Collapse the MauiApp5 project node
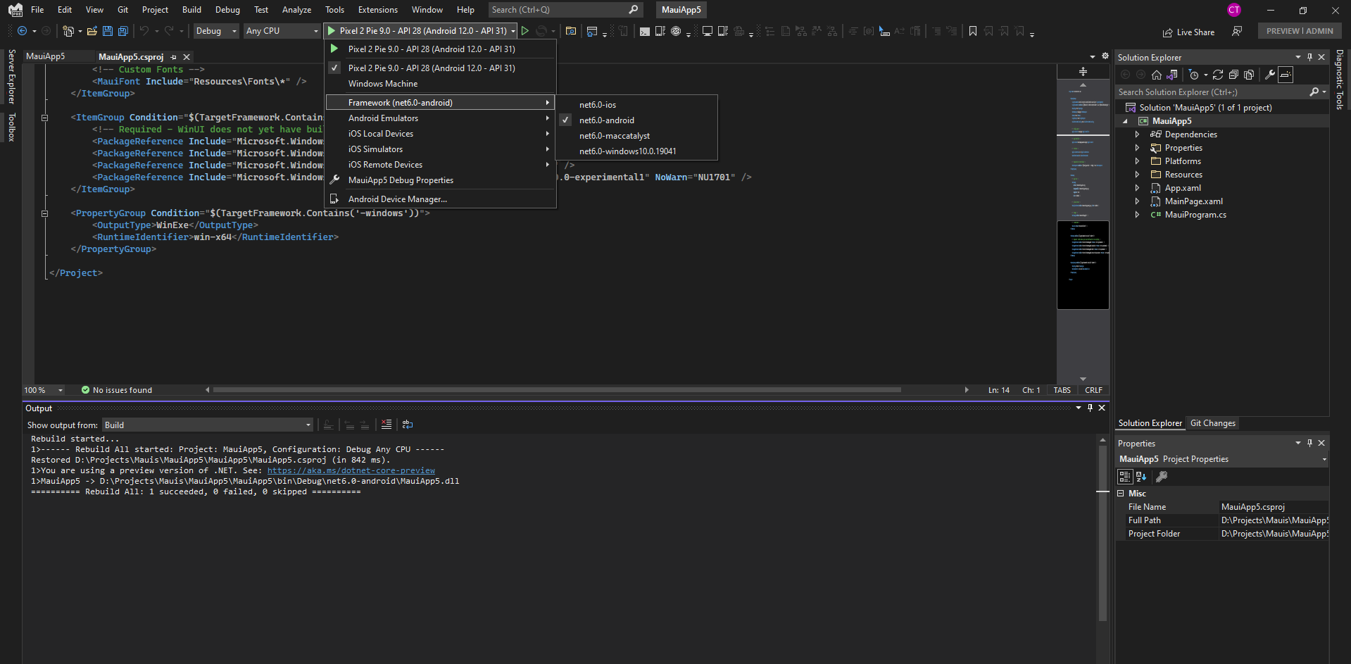 click(x=1125, y=121)
